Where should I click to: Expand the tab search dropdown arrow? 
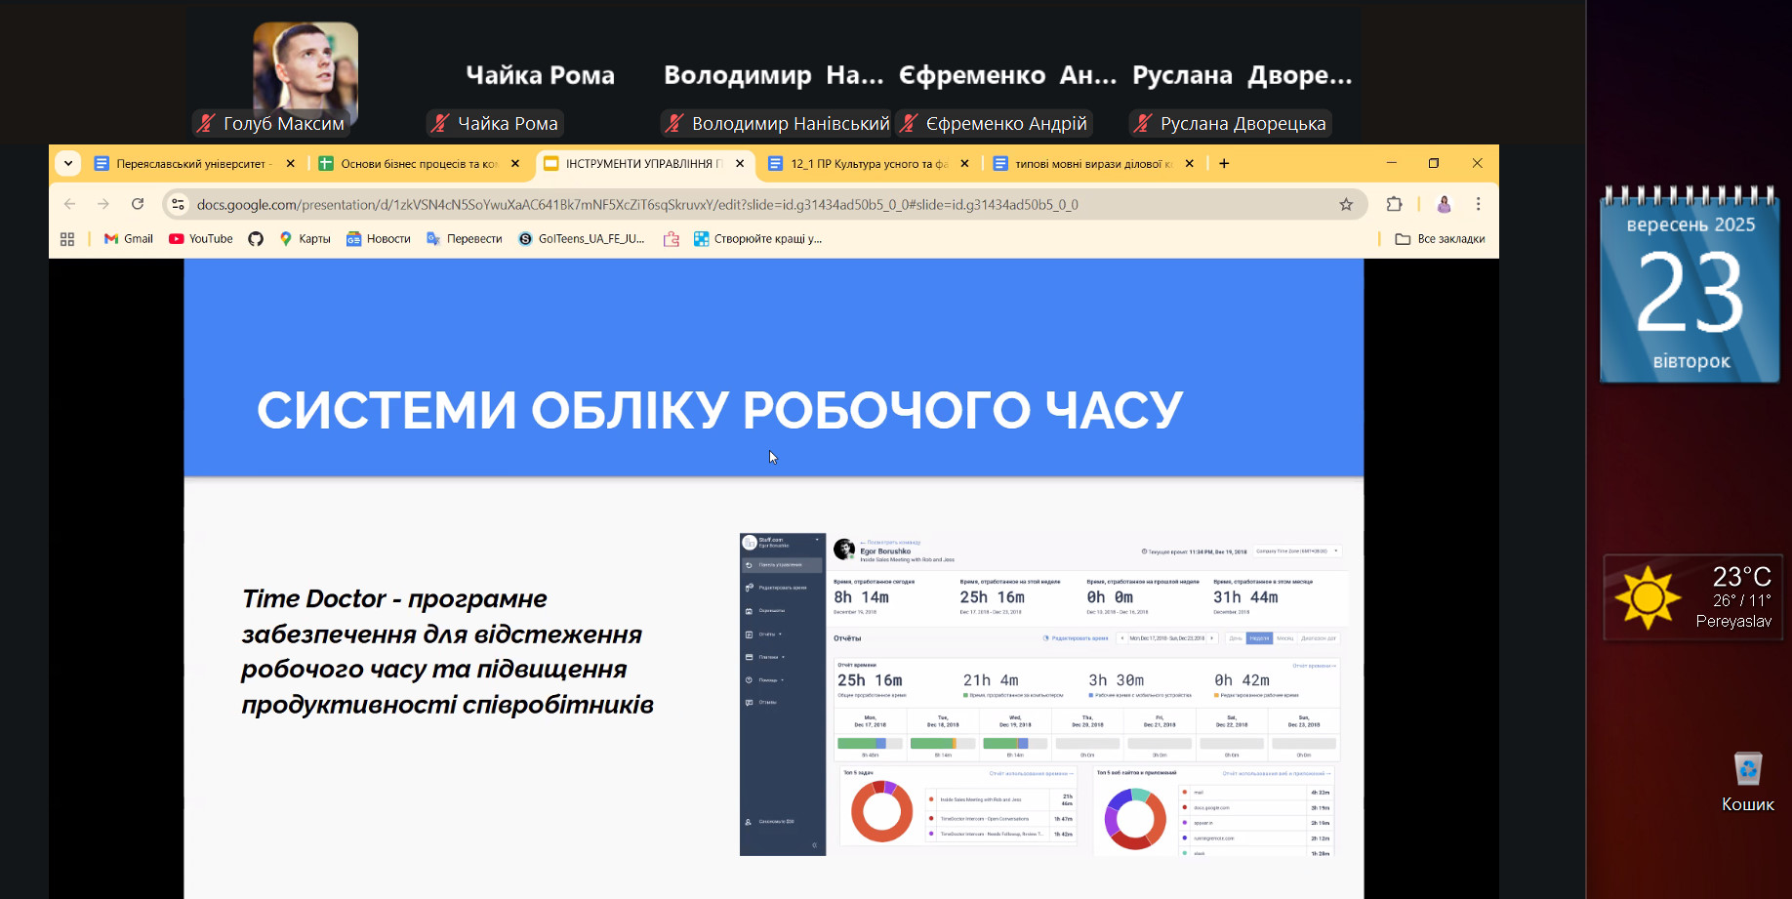pos(67,164)
